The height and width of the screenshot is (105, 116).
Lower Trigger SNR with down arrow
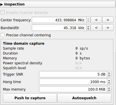109,76
